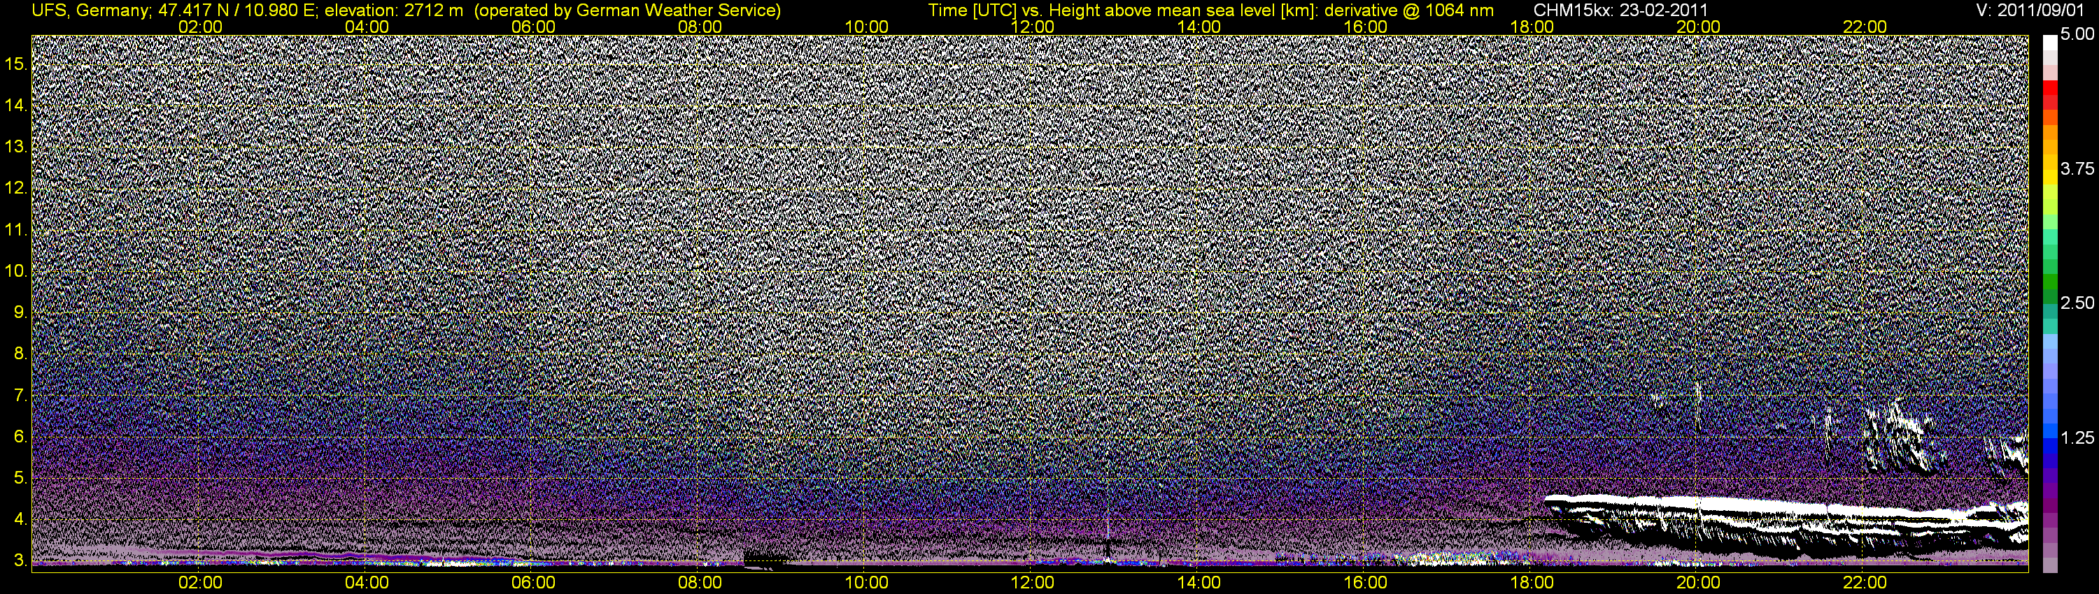Screen dimensions: 2099x594
Task: Click the 14. km height axis label
Action: click(16, 105)
